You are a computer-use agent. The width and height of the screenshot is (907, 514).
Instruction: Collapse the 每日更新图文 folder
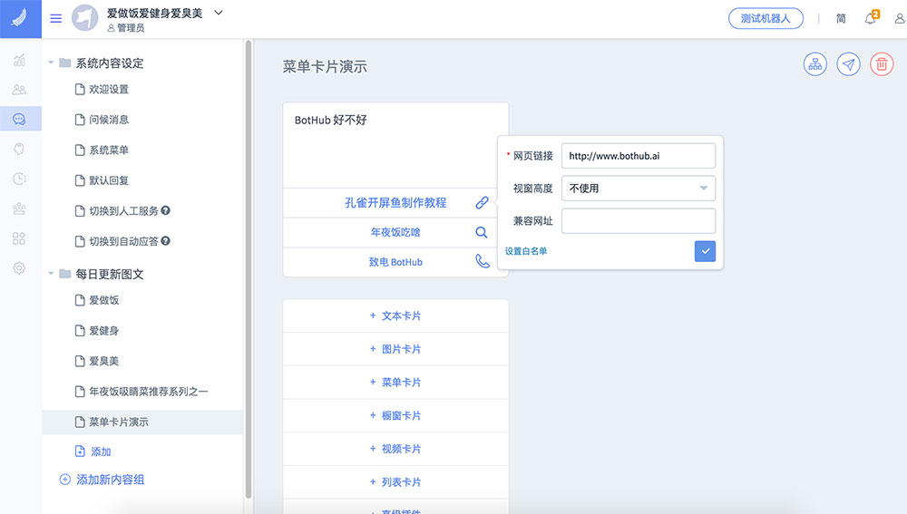tap(51, 274)
